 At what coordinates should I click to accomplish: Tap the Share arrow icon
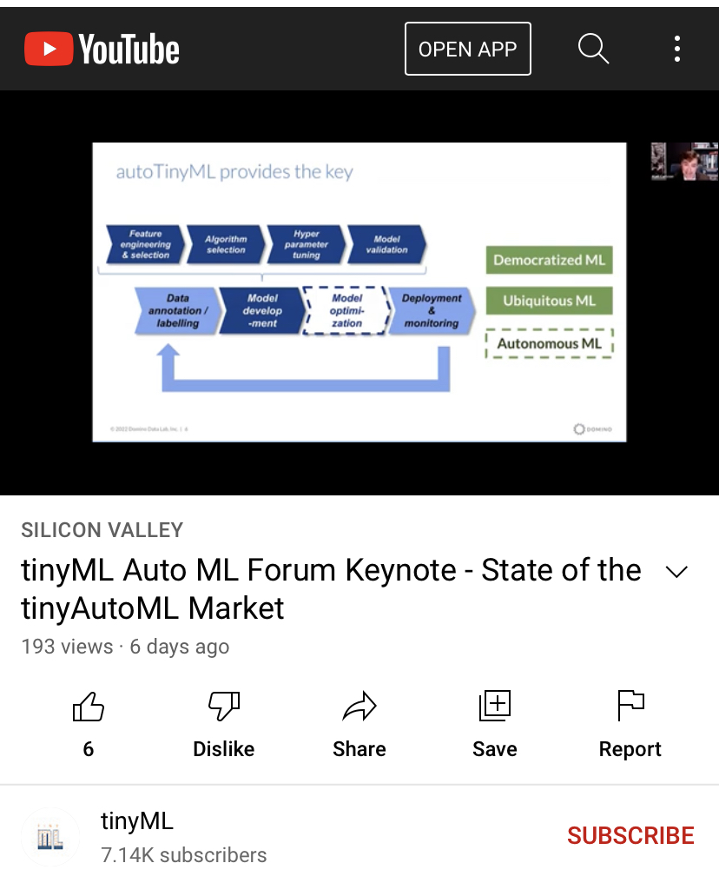coord(359,707)
